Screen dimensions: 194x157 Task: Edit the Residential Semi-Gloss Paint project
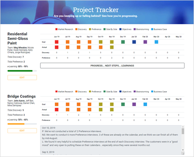(22, 77)
